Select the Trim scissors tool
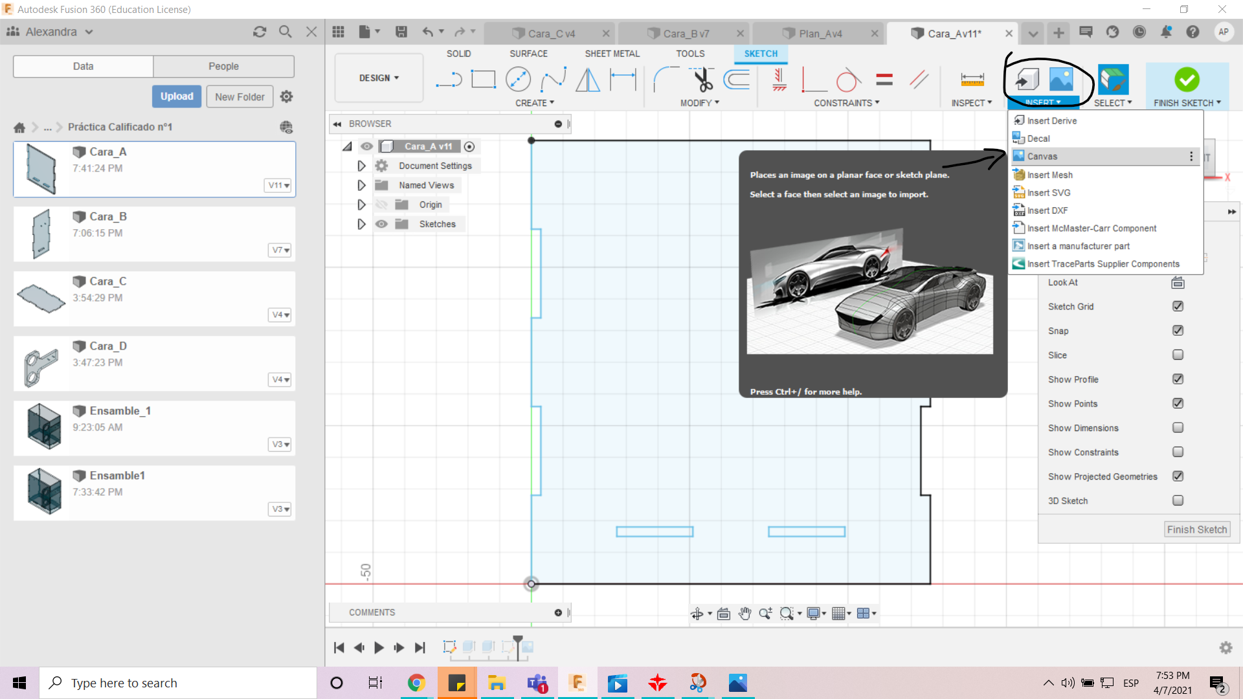 coord(702,80)
